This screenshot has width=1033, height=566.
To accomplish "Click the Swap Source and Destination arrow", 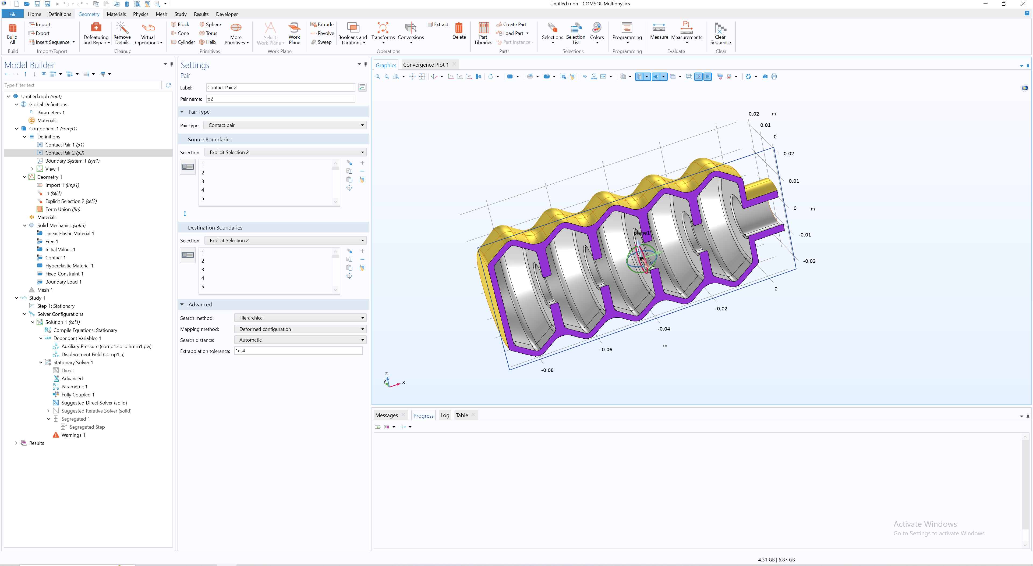I will click(x=185, y=213).
